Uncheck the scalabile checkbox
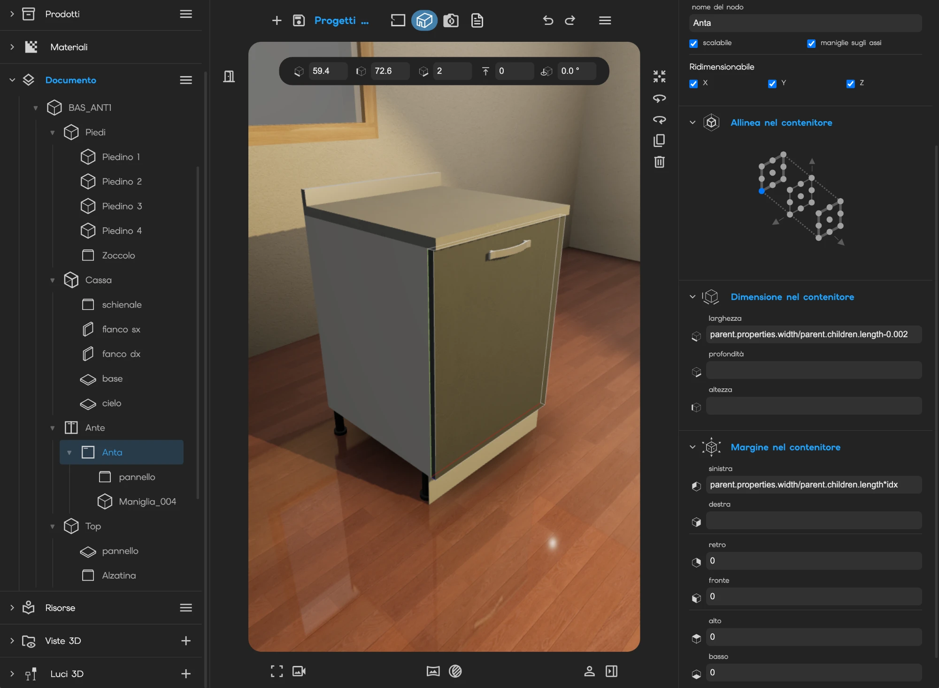Screen dimensions: 939x688 pos(693,43)
